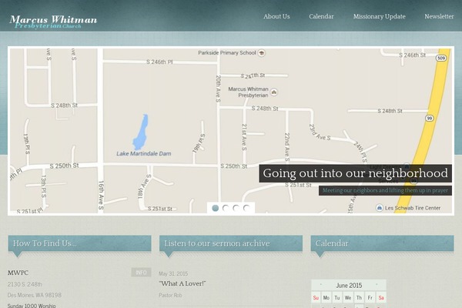Click the route 509 highway shield
The image size is (462, 308).
click(441, 58)
